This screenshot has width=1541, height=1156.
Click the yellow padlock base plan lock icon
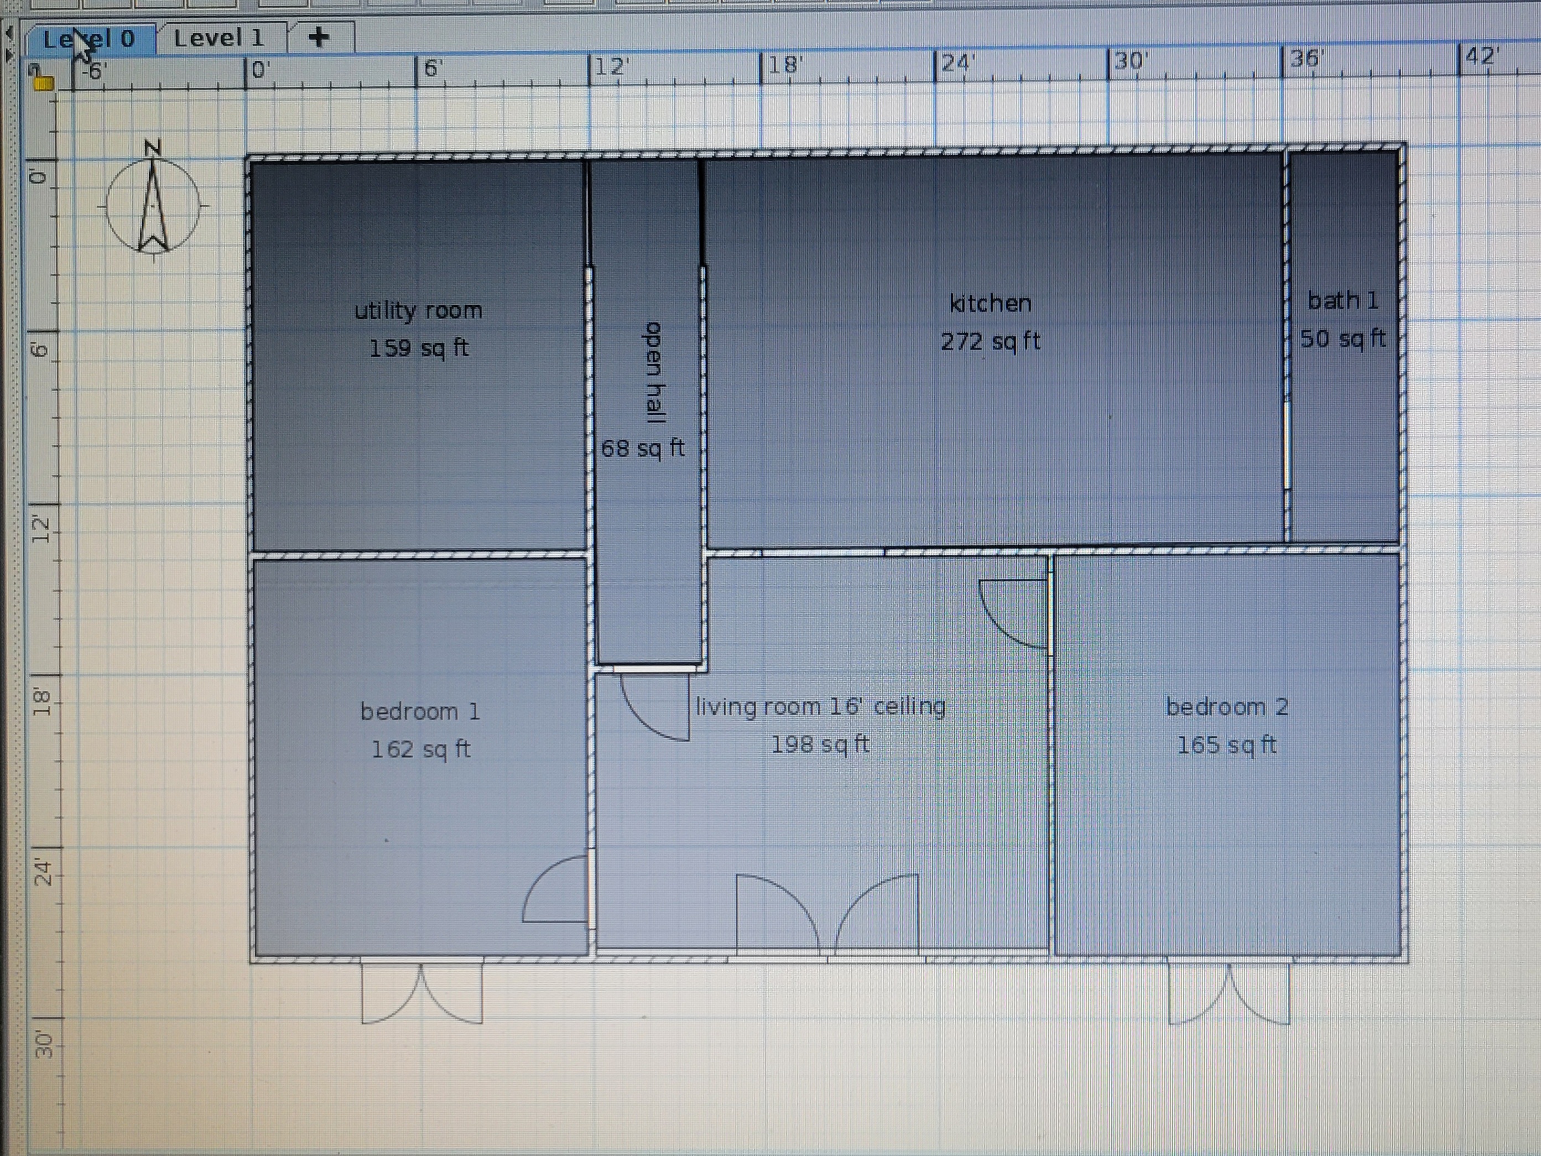coord(43,81)
